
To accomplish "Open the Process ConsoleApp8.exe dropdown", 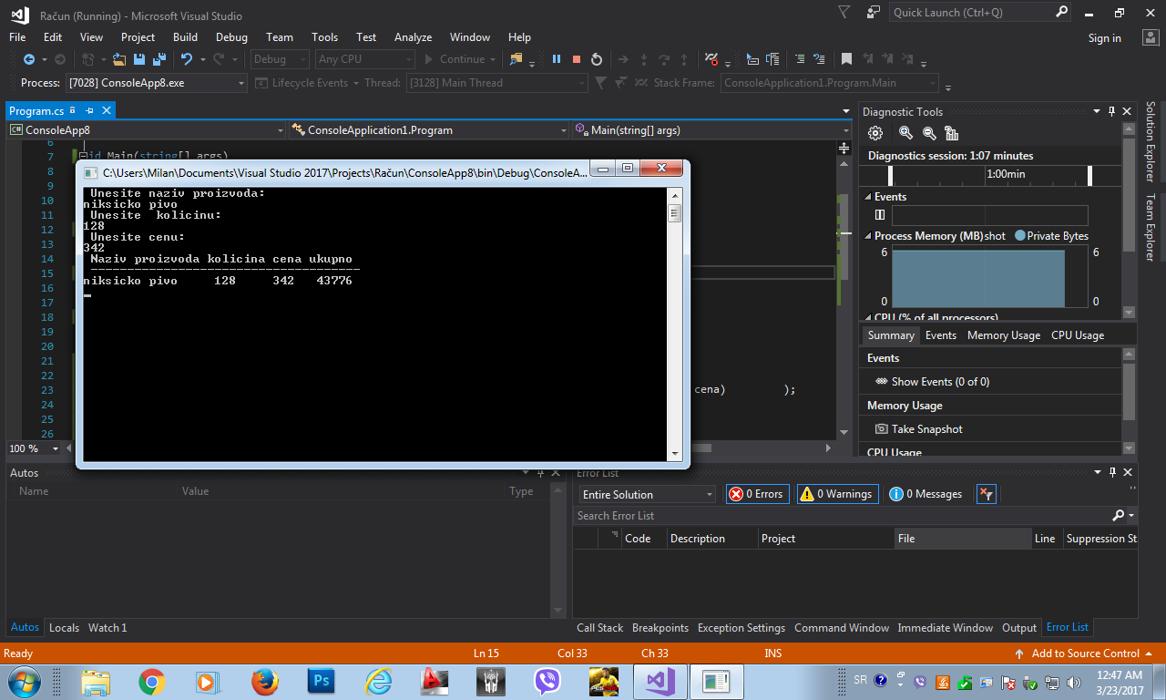I will click(241, 83).
